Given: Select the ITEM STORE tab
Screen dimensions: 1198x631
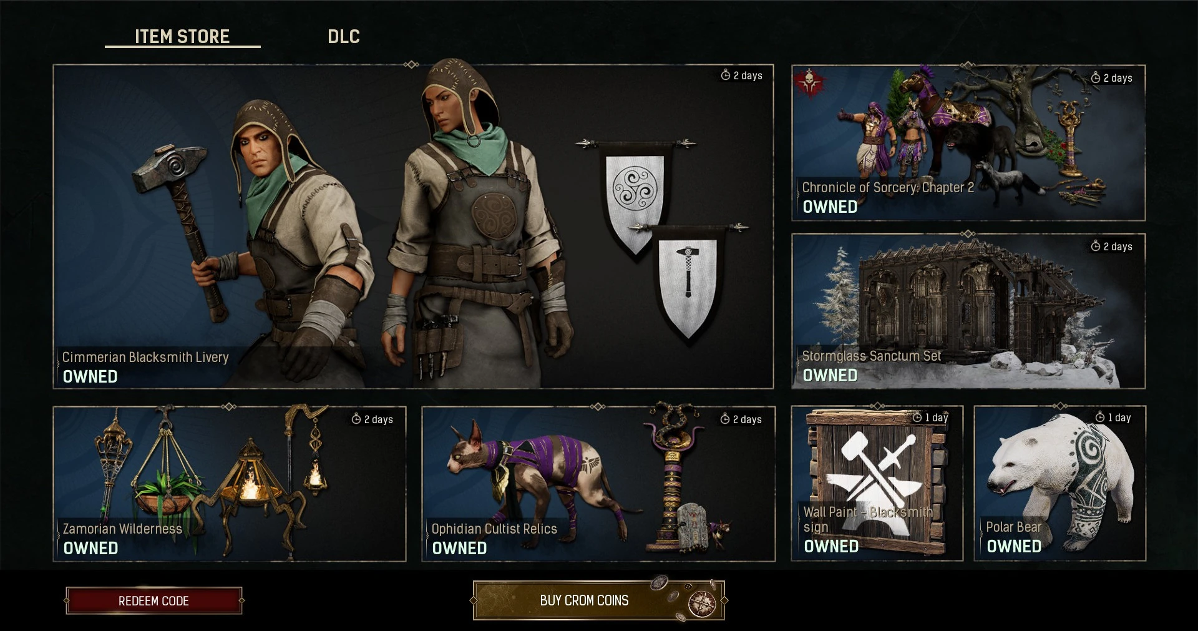Looking at the screenshot, I should [x=182, y=37].
